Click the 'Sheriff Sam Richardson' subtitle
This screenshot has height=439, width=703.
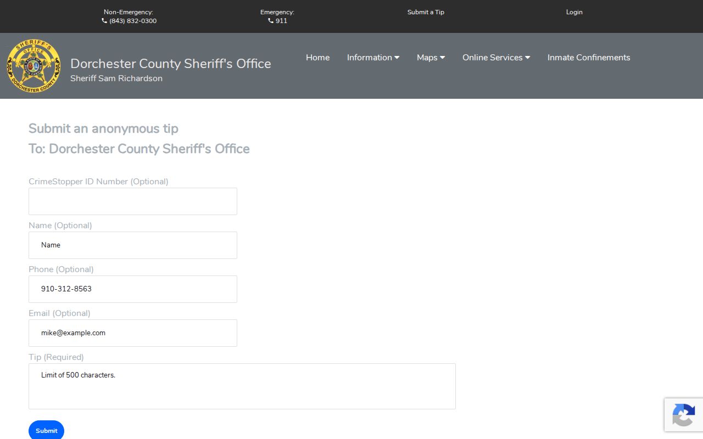pyautogui.click(x=116, y=78)
